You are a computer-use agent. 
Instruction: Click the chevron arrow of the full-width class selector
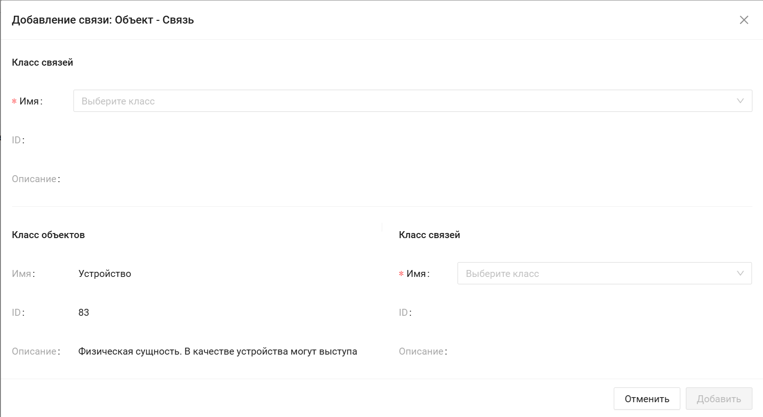(740, 101)
